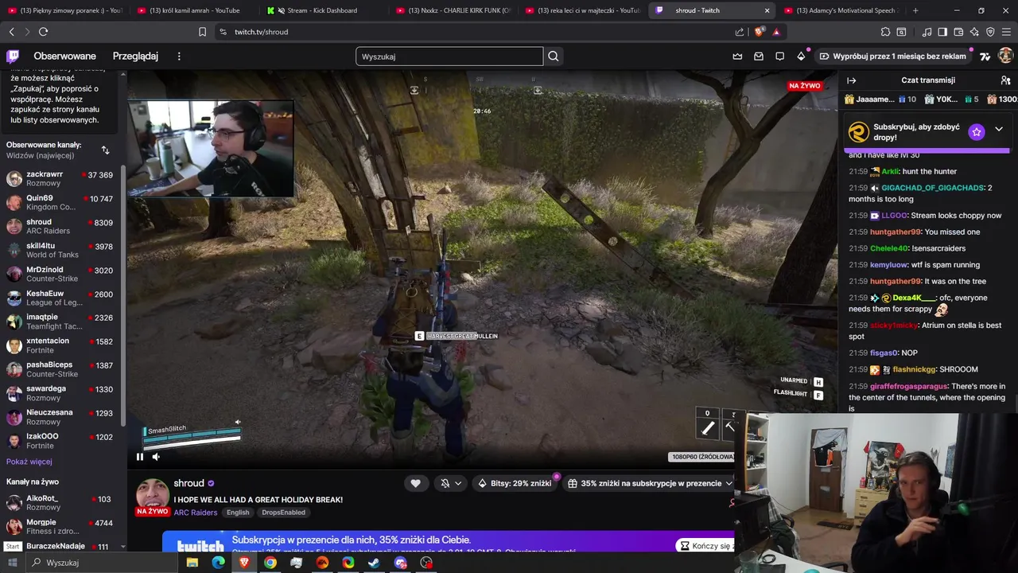Click Wypróbuj przez 1 miesiąc bez reklam
This screenshot has height=573, width=1018.
click(892, 57)
